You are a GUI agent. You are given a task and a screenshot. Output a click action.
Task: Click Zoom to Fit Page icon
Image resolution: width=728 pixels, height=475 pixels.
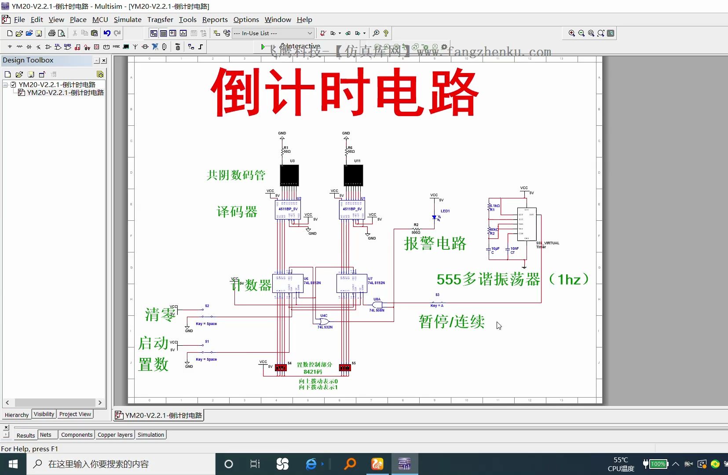coord(601,33)
